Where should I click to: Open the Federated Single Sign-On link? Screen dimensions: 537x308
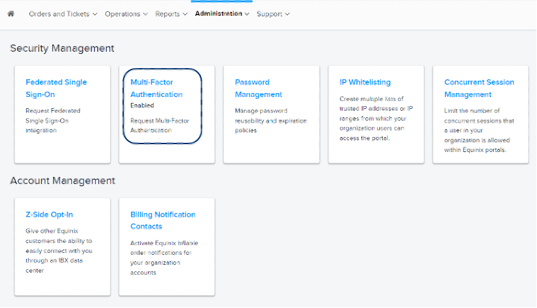[56, 88]
